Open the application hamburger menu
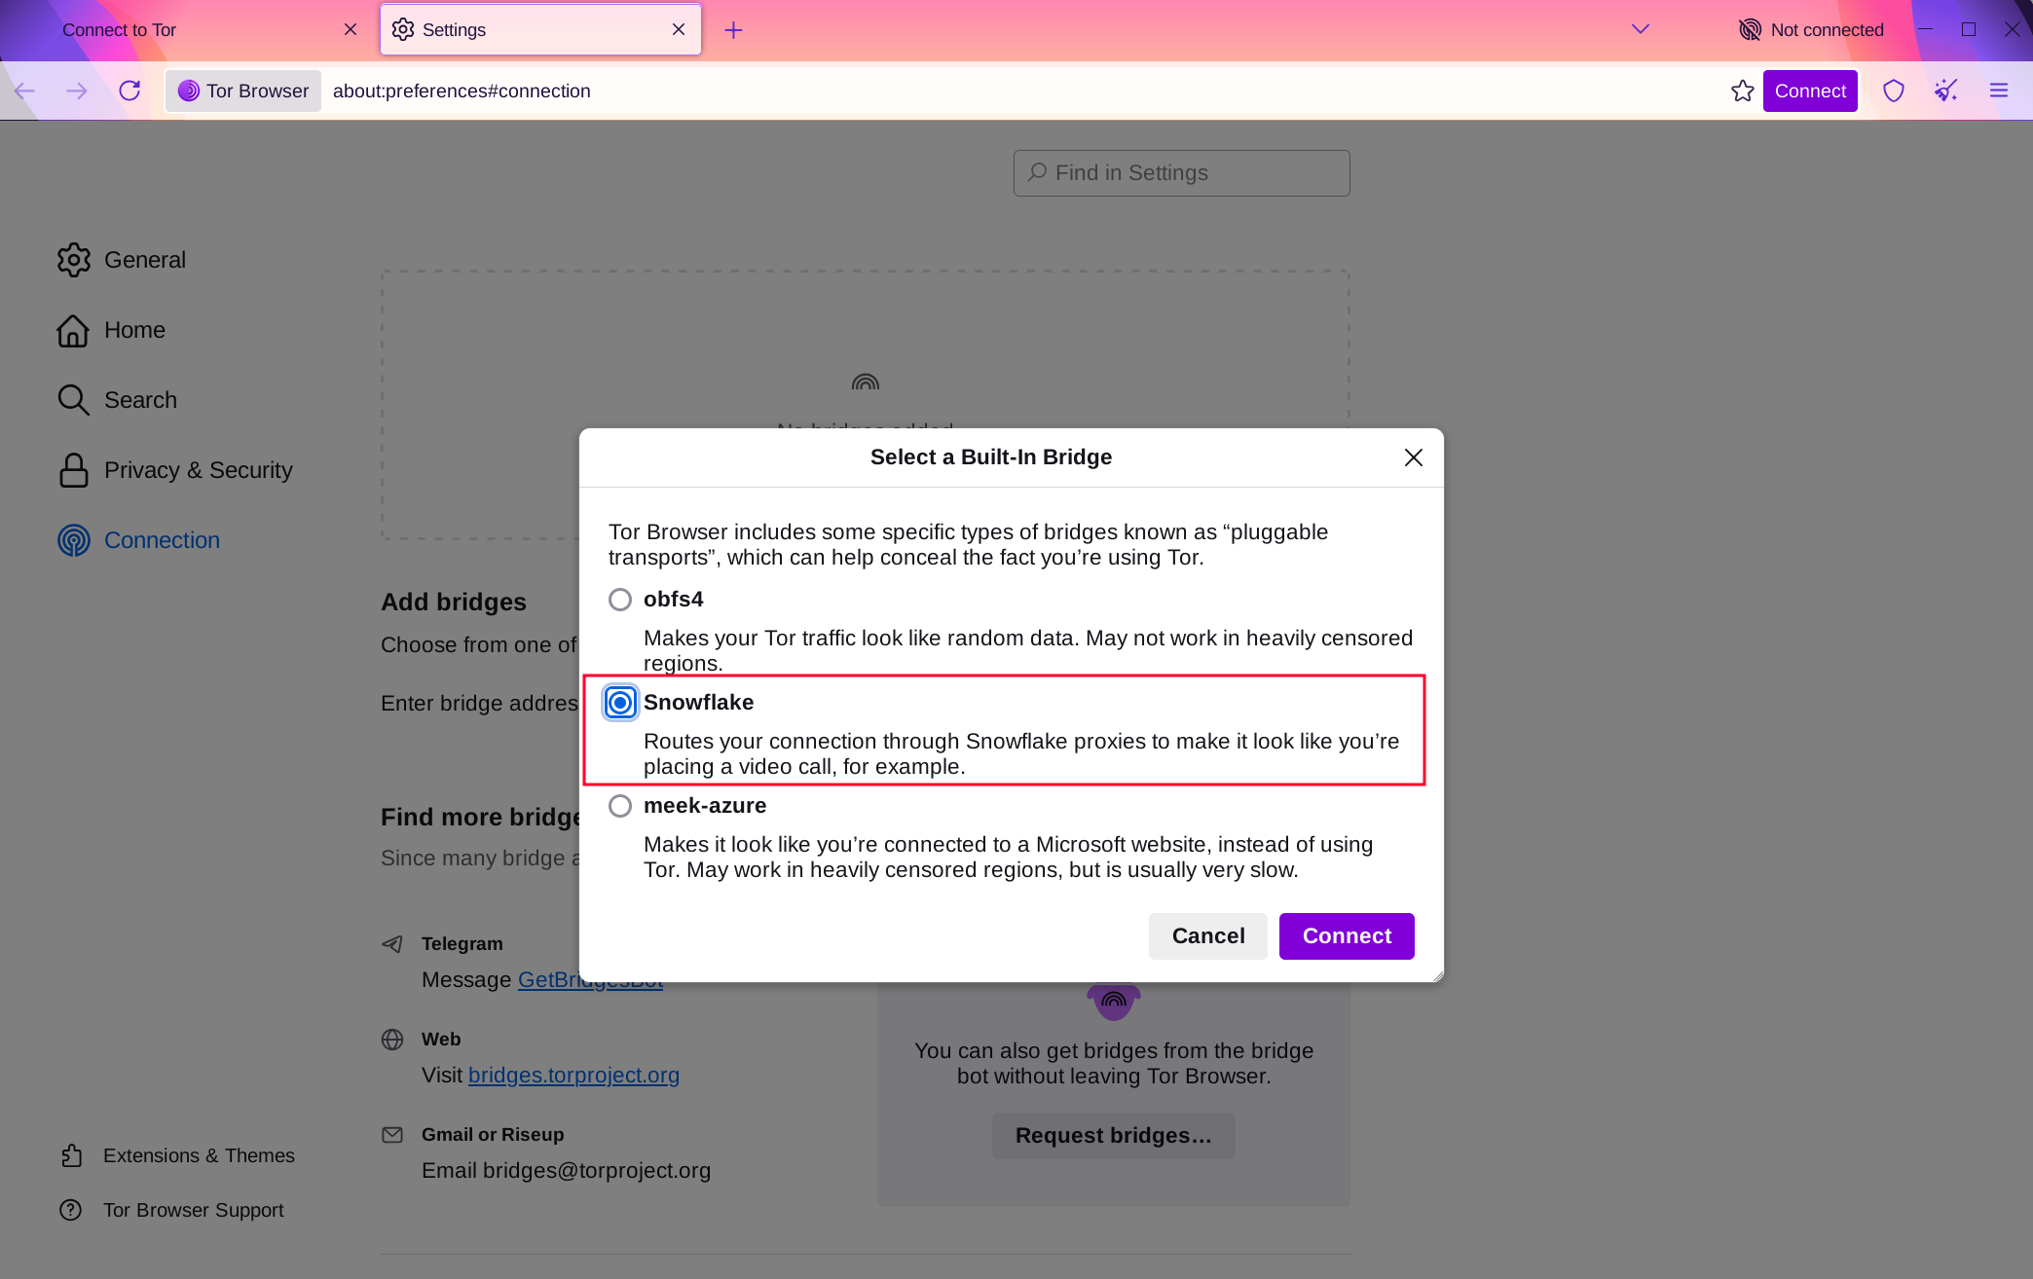Viewport: 2033px width, 1279px height. (x=1999, y=91)
